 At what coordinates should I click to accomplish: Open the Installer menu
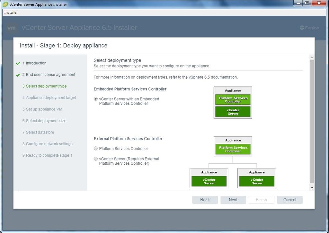pyautogui.click(x=11, y=13)
